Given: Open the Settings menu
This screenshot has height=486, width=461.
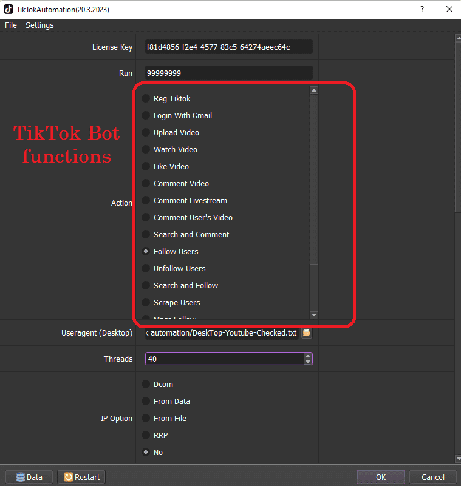Looking at the screenshot, I should pyautogui.click(x=39, y=25).
